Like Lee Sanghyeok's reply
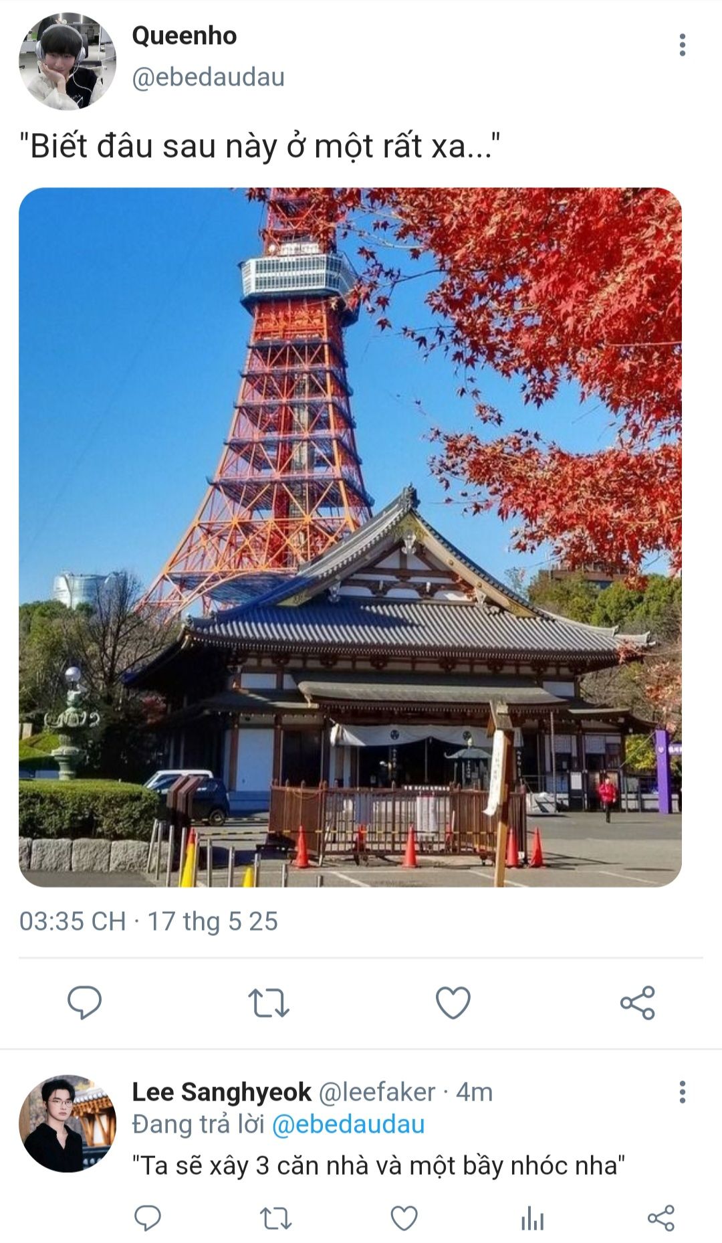The image size is (722, 1243). pyautogui.click(x=404, y=1218)
